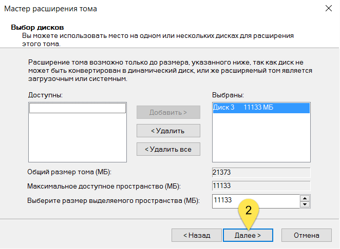Decrease allocated space with the down arrow
The width and height of the screenshot is (340, 249).
[x=305, y=204]
